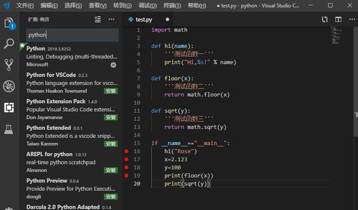Toggle breakpoint on line 16
Viewport: 358px width, 210px height.
pos(126,151)
